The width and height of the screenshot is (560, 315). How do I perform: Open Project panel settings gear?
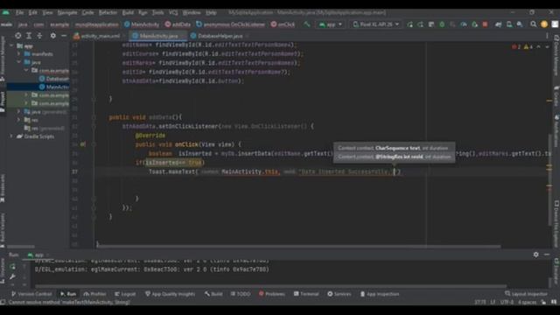pos(52,36)
